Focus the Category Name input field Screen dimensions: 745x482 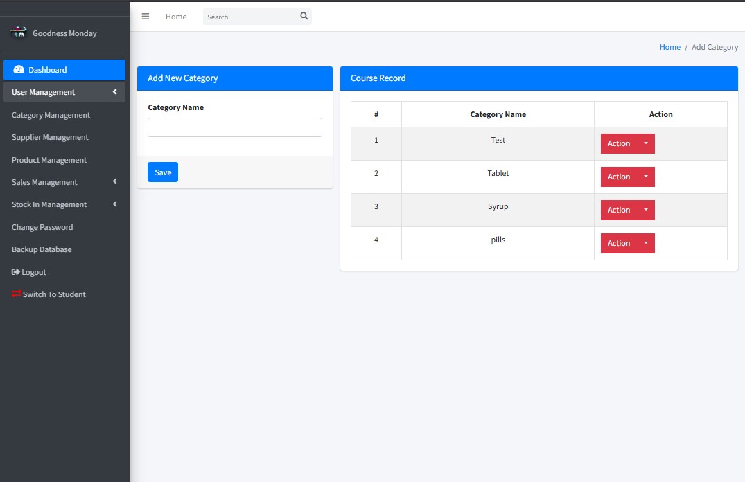235,127
